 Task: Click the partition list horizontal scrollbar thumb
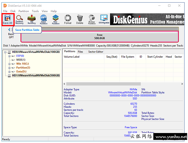pyautogui.click(x=103, y=84)
